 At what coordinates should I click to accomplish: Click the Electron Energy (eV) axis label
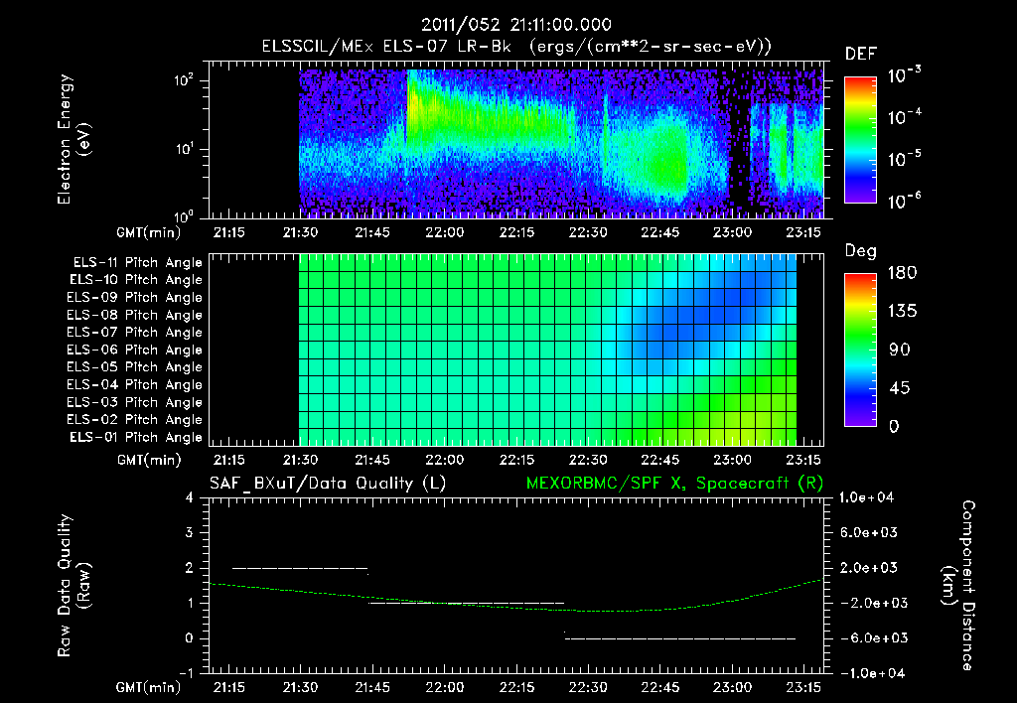tap(73, 139)
